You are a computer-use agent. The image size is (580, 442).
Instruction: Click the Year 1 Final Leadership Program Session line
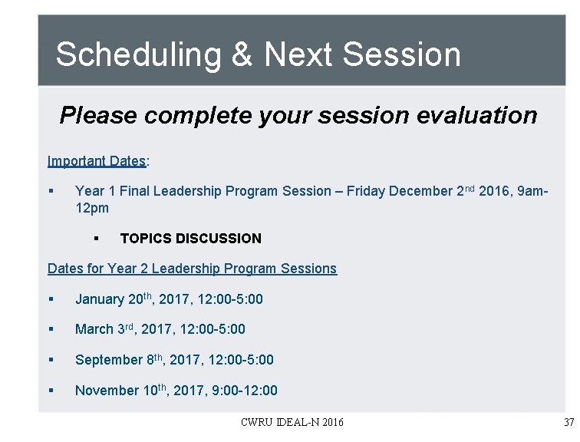coord(311,200)
